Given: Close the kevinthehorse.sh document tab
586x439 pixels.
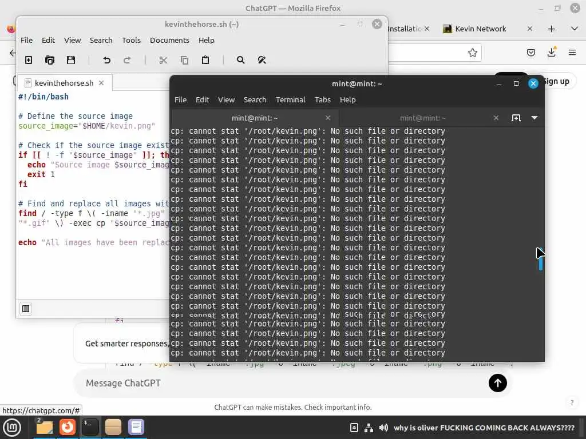Looking at the screenshot, I should [101, 83].
